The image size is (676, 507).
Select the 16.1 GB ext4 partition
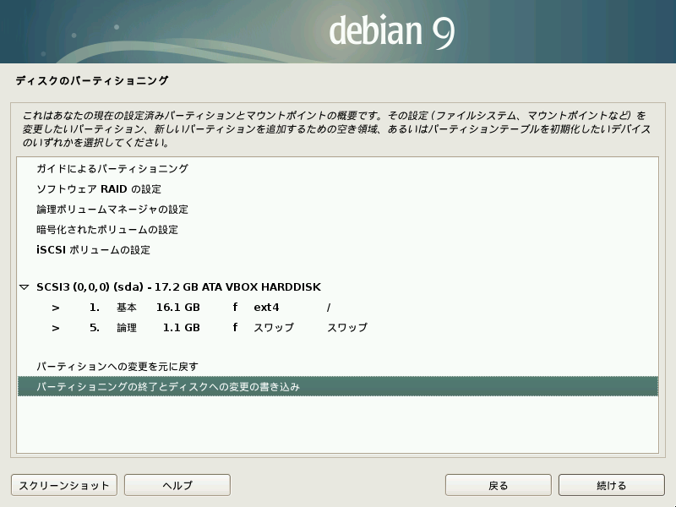177,308
